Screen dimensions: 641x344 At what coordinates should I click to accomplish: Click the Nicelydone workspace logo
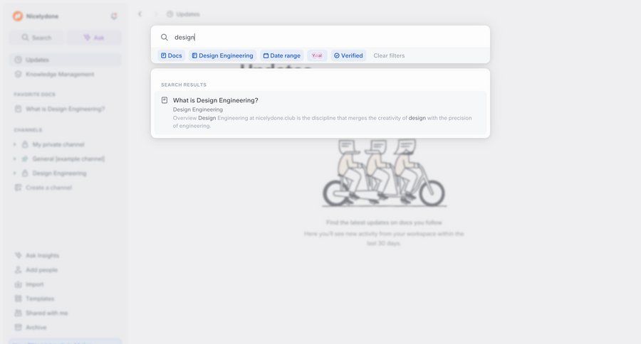(18, 16)
